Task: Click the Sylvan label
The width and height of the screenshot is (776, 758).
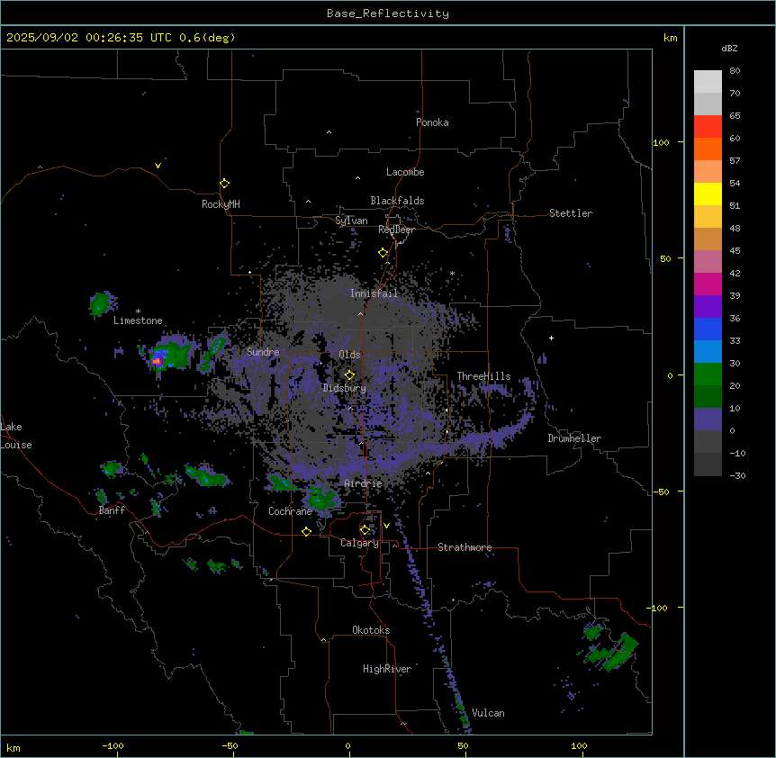Action: point(351,221)
